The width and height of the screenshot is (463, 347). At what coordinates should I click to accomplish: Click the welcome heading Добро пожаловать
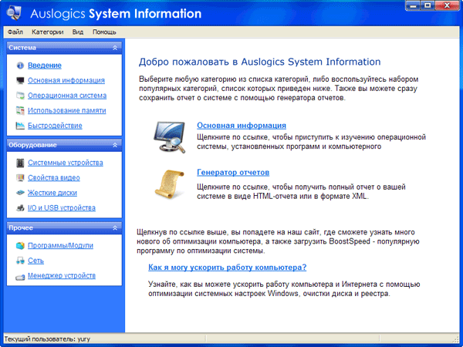pyautogui.click(x=259, y=62)
